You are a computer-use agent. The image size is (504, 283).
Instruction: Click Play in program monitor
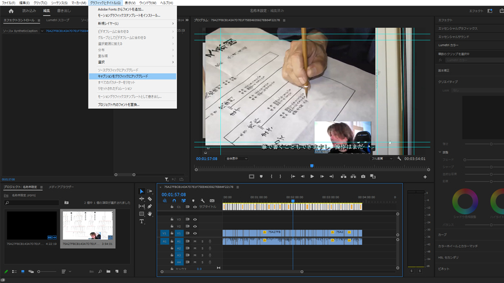312,177
